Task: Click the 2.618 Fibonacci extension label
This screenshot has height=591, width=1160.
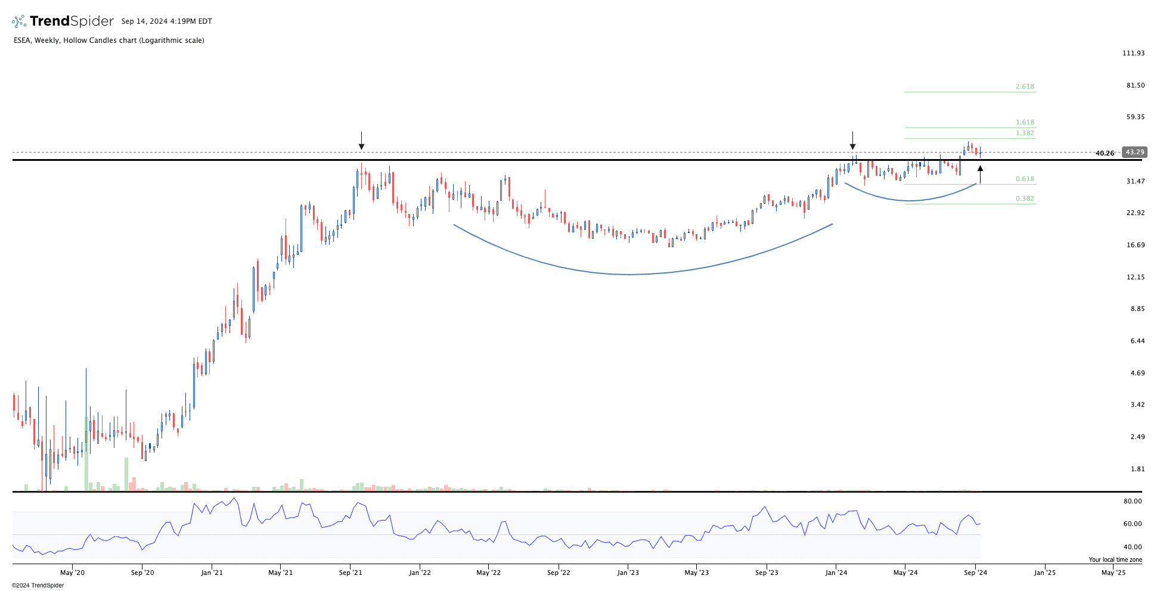Action: (x=1025, y=86)
